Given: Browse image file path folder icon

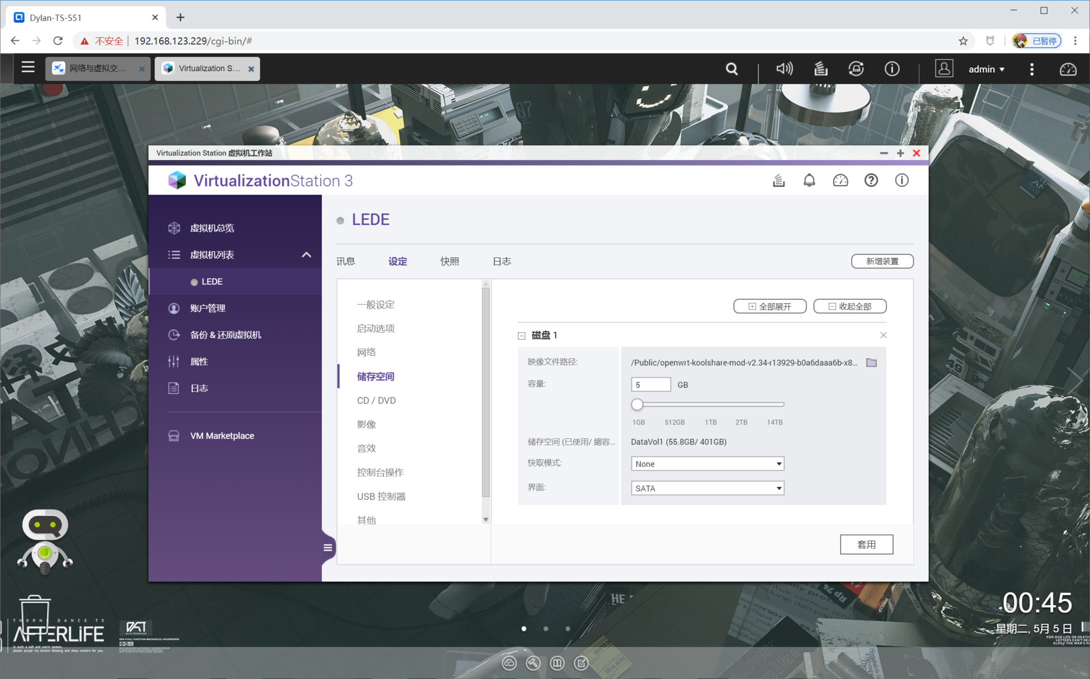Looking at the screenshot, I should click(871, 363).
